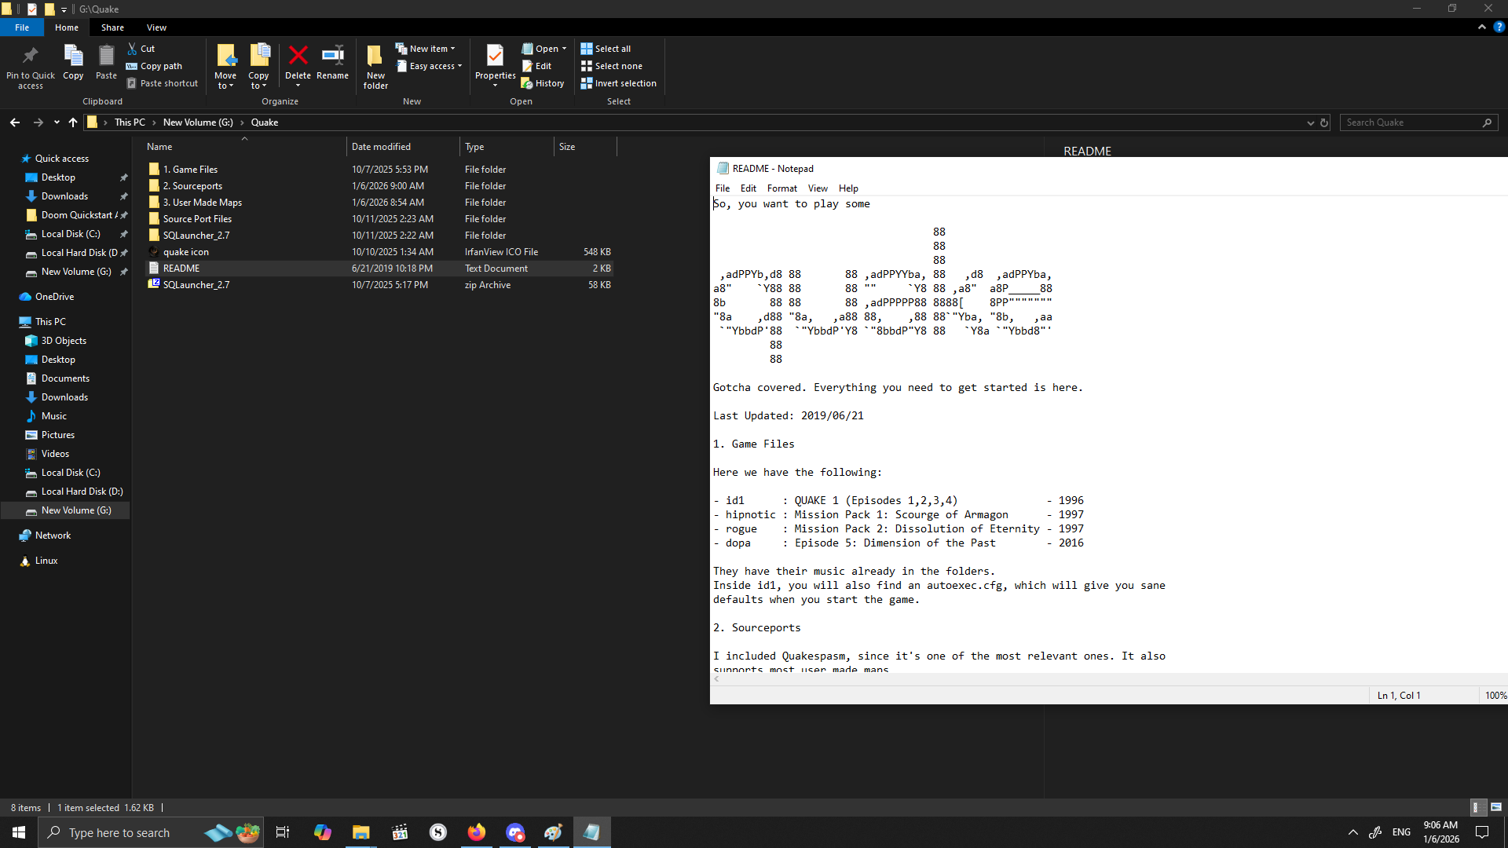This screenshot has height=848, width=1508.
Task: Open the View ribbon tab
Action: click(x=156, y=27)
